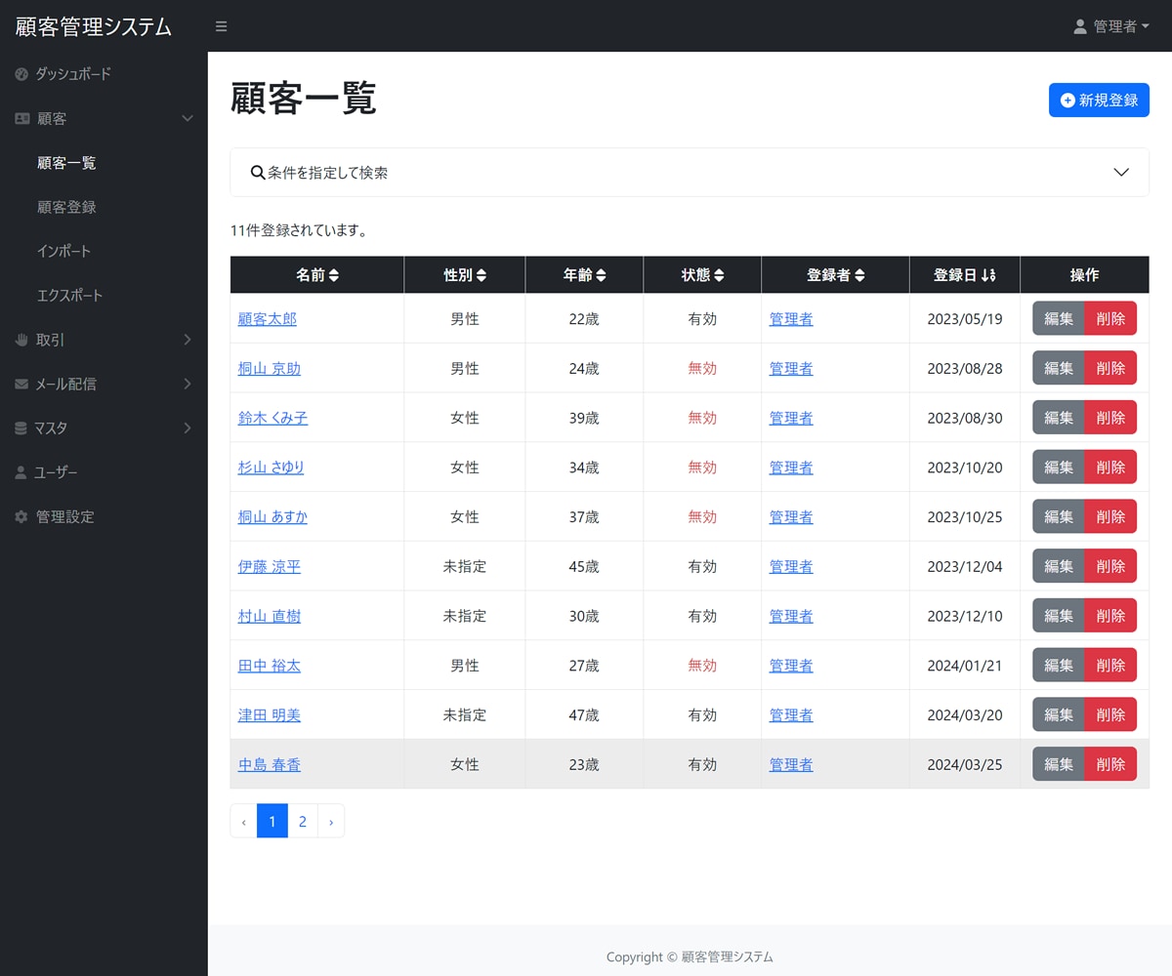Click the マスタ database icon
Screen dimensions: 1172x976
[x=21, y=428]
